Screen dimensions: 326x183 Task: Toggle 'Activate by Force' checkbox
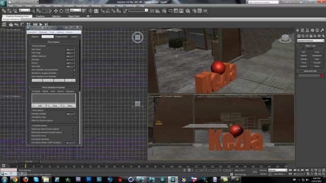click(74, 136)
